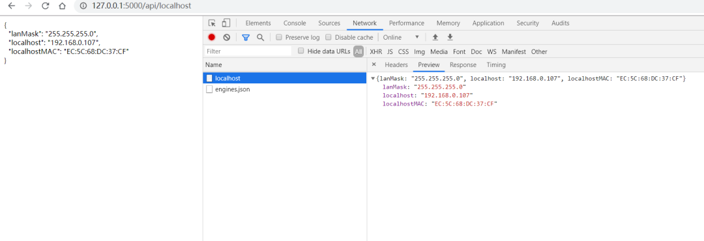Click the Name column header
The width and height of the screenshot is (704, 241).
(x=285, y=64)
